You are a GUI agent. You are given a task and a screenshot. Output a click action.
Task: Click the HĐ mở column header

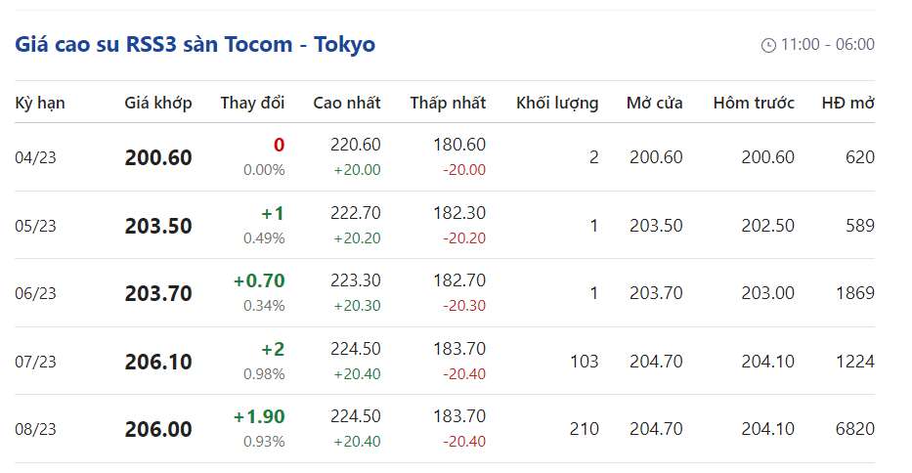tap(847, 103)
